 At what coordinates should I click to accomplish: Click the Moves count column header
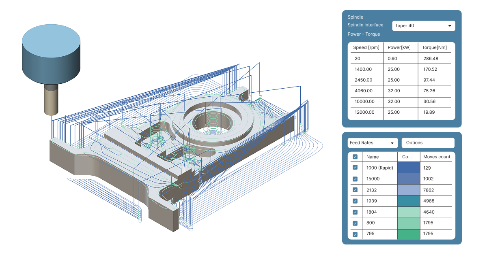(x=437, y=157)
